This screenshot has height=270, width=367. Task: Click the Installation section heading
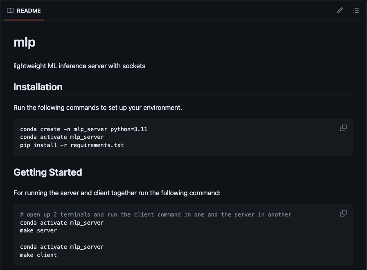pos(38,87)
